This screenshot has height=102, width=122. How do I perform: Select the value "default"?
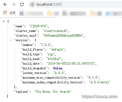pyautogui.click(x=57, y=50)
